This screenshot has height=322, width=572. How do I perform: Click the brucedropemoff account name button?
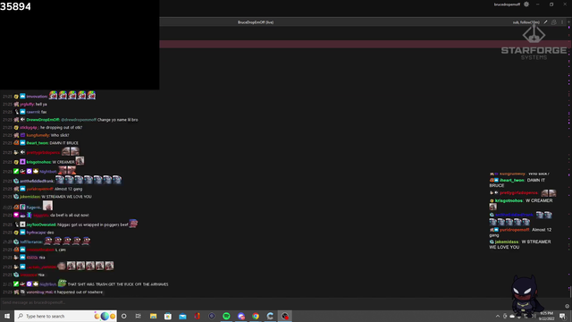tap(507, 4)
